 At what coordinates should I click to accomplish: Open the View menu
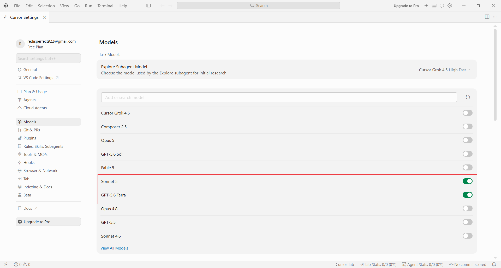(64, 6)
